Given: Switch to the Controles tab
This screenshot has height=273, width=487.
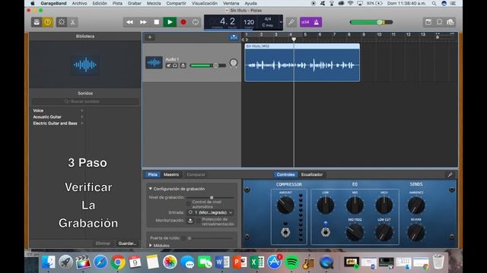Looking at the screenshot, I should (x=285, y=174).
